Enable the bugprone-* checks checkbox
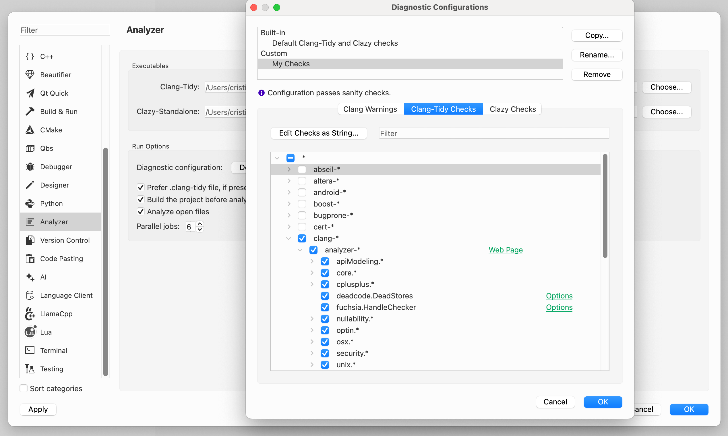728x436 pixels. [302, 215]
